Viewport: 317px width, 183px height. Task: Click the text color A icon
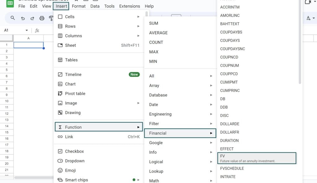(x=308, y=18)
